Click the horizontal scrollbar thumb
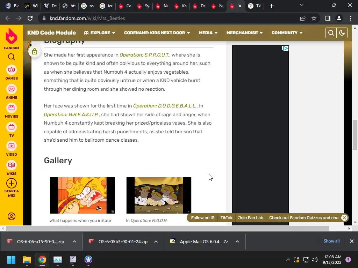The height and width of the screenshot is (268, 358). click(x=167, y=228)
